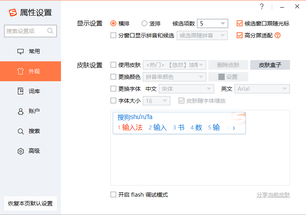The image size is (306, 215).
Task: Open the 候选跟随拼音 dropdown
Action: click(x=202, y=35)
